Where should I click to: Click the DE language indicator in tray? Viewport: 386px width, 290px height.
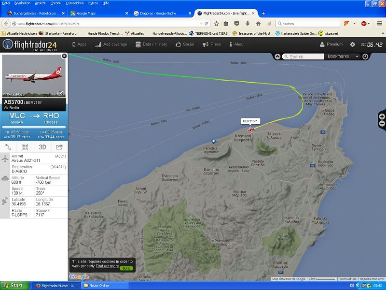352,286
